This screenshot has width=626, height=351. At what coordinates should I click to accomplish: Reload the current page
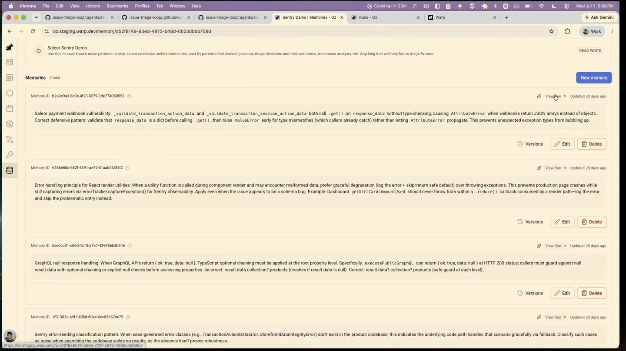point(33,31)
